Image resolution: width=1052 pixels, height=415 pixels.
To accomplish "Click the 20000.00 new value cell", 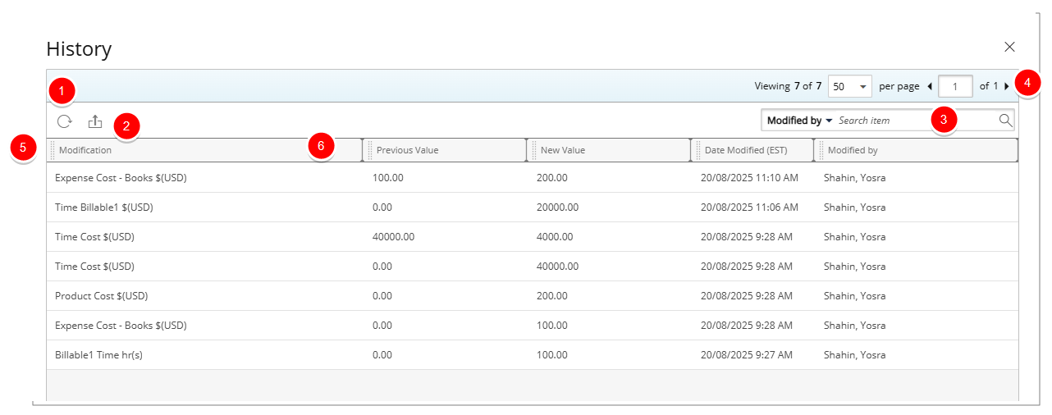I will point(557,207).
